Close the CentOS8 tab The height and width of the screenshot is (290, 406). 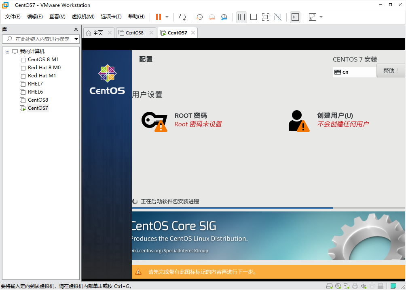pos(152,33)
